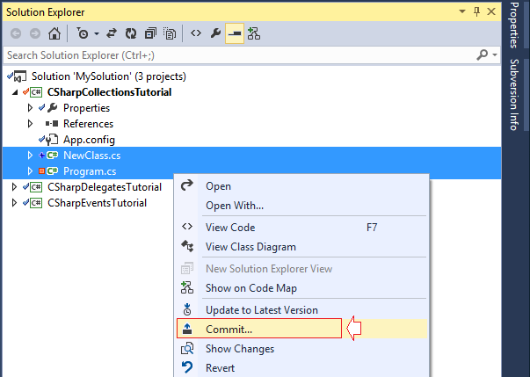Expand the NewClass.cs node
This screenshot has width=530, height=377.
click(x=30, y=156)
